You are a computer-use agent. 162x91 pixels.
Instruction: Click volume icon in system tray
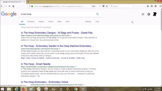[151, 89]
